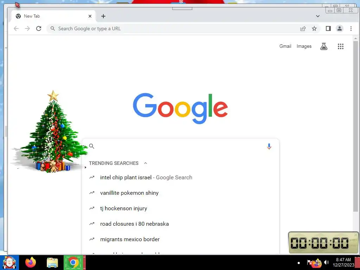Image resolution: width=360 pixels, height=270 pixels.
Task: Minimize the Chrome window
Action: [x=330, y=10]
